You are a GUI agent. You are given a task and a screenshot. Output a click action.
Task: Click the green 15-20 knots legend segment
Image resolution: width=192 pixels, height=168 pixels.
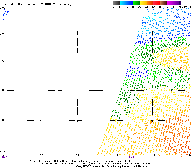(136, 3)
